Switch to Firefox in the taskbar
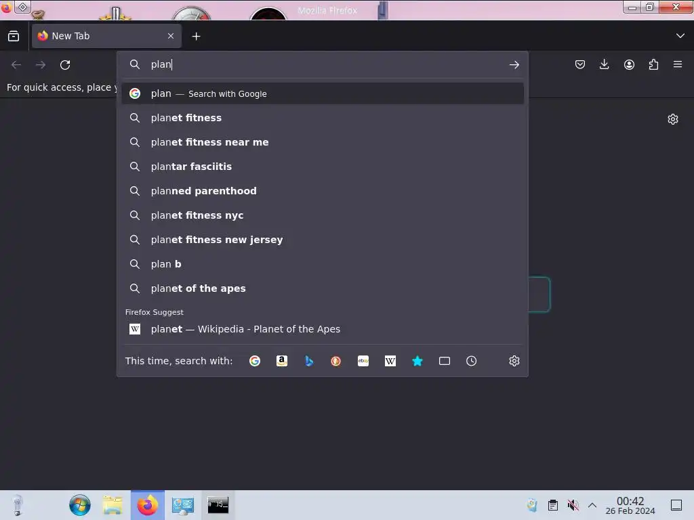Screen dimensions: 694x520 pyautogui.click(x=147, y=505)
